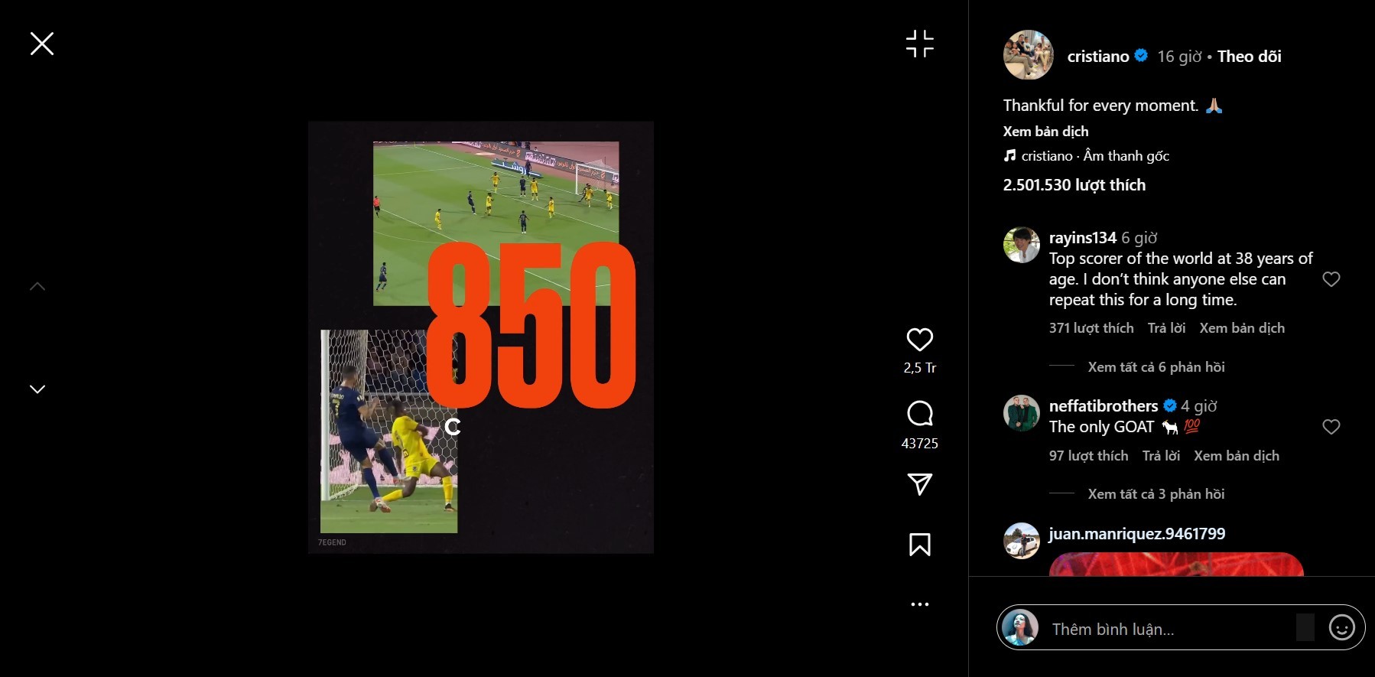Open more options three-dot menu
The image size is (1375, 677).
click(x=919, y=604)
